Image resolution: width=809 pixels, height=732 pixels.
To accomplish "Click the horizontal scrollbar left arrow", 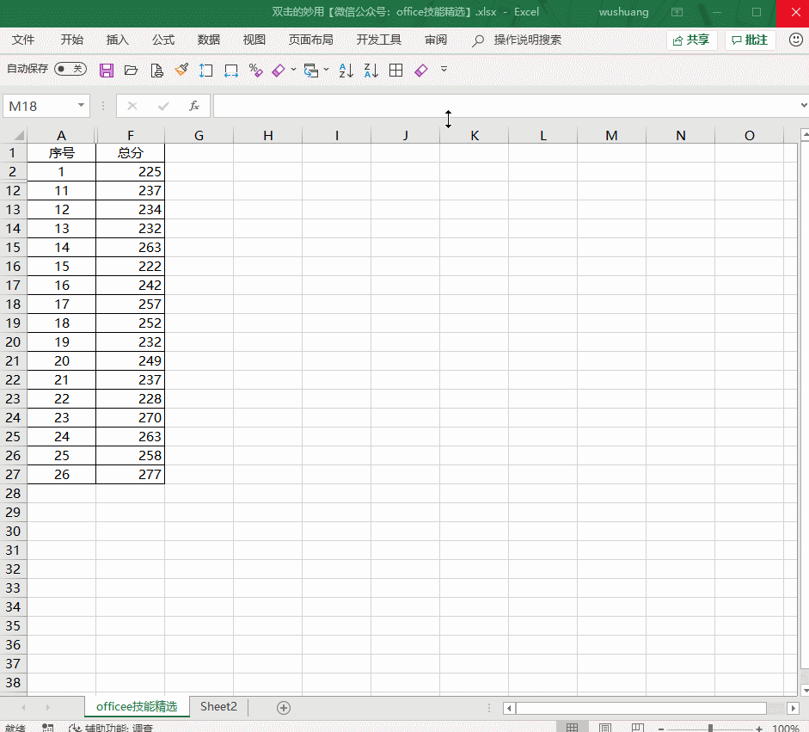I will point(509,708).
